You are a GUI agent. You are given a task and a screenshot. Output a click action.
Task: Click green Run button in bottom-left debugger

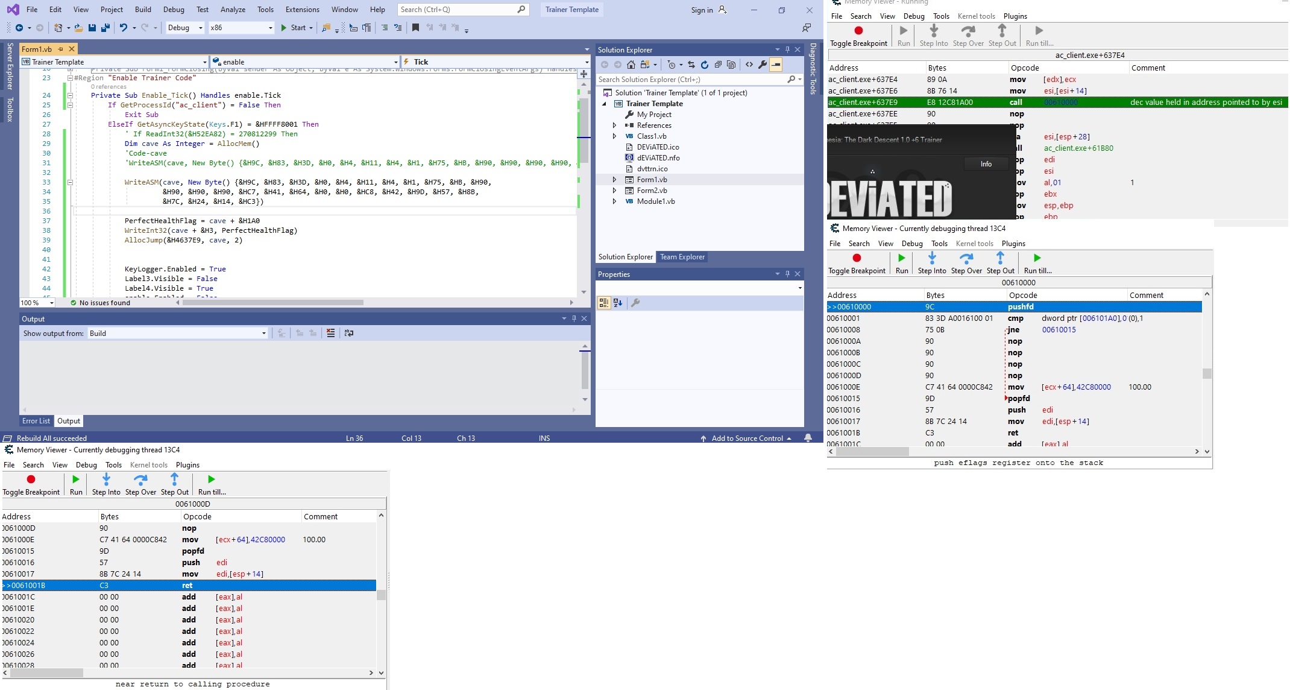pos(76,484)
